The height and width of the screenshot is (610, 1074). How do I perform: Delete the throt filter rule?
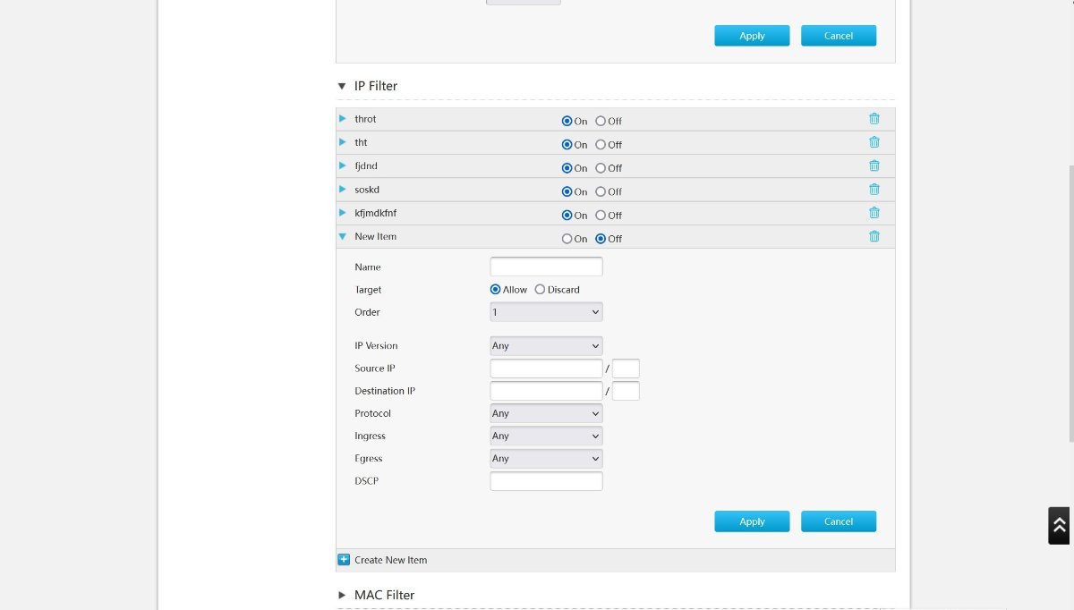tap(874, 119)
